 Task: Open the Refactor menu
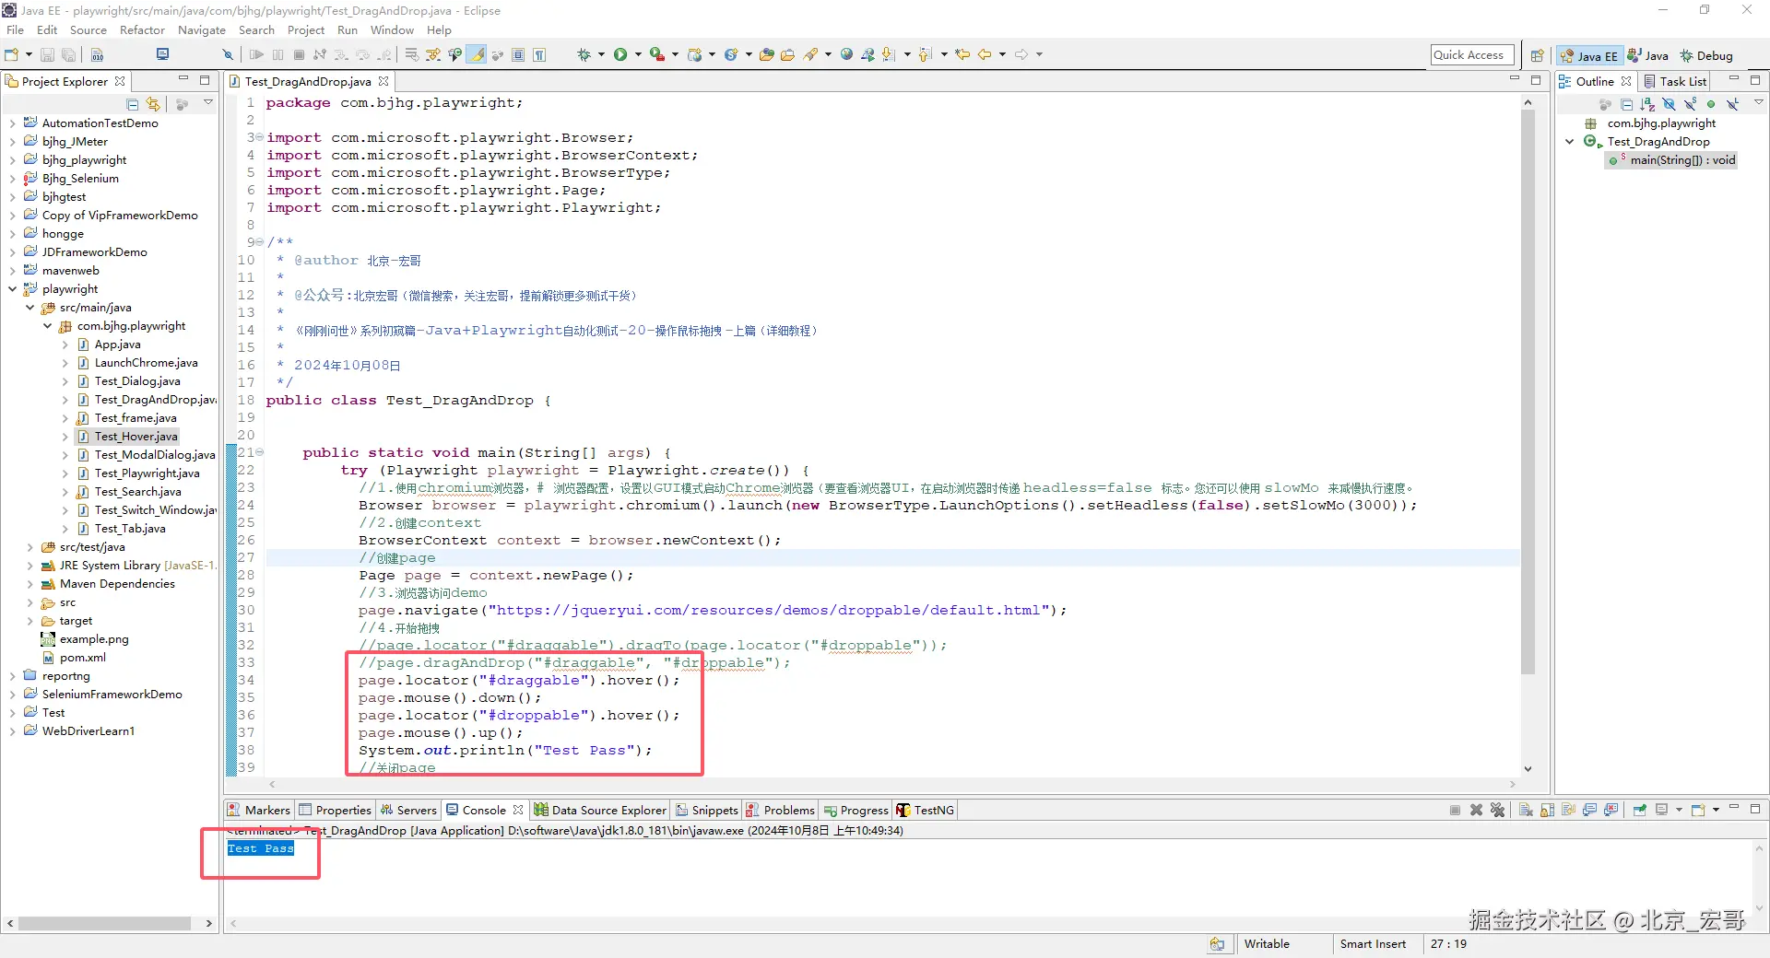point(142,29)
